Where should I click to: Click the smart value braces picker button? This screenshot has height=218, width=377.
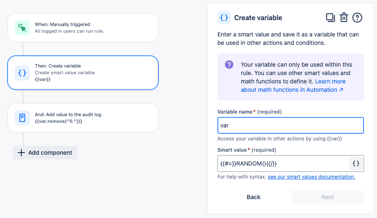coord(356,163)
